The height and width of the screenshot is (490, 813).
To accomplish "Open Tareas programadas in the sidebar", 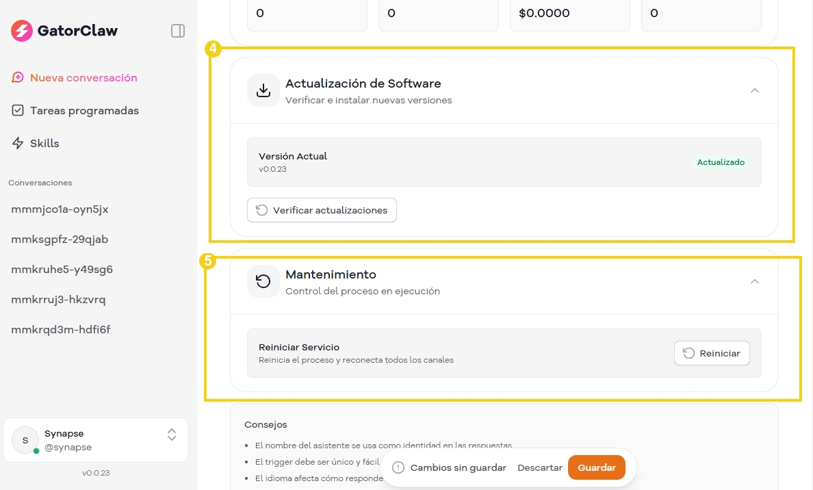I will 84,111.
